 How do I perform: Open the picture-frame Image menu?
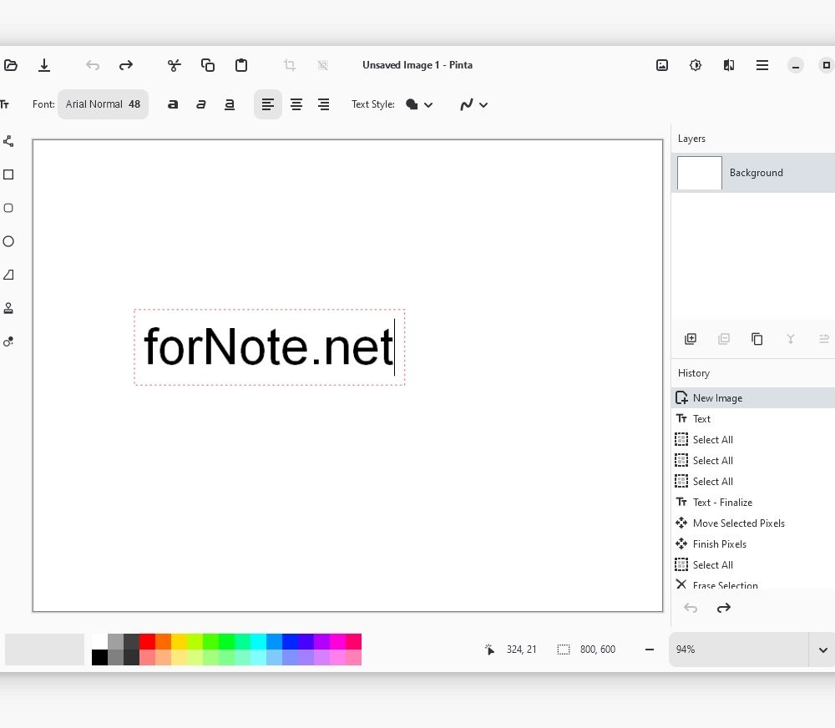click(x=662, y=65)
